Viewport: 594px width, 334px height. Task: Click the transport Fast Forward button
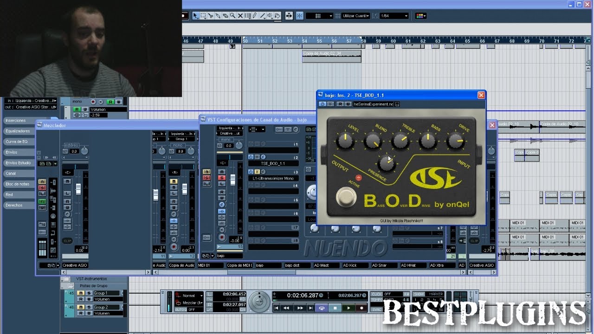(x=300, y=308)
